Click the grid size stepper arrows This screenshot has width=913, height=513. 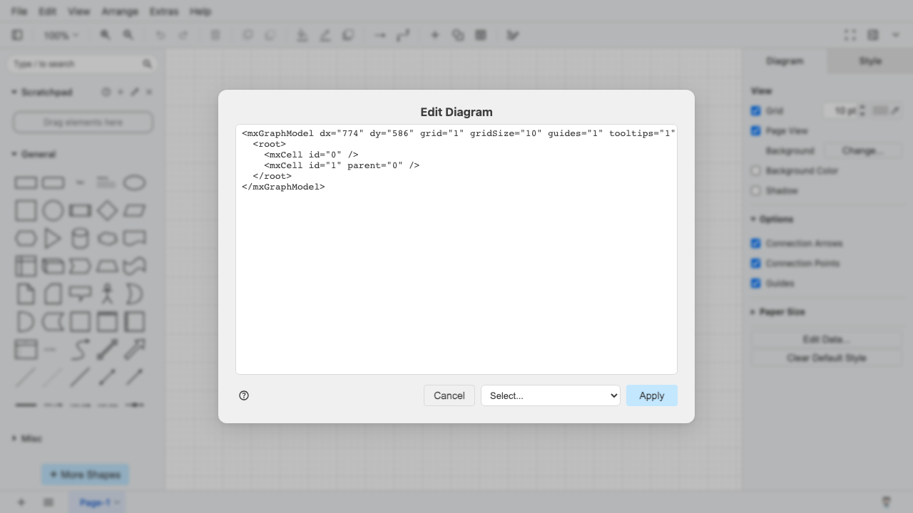tap(862, 110)
